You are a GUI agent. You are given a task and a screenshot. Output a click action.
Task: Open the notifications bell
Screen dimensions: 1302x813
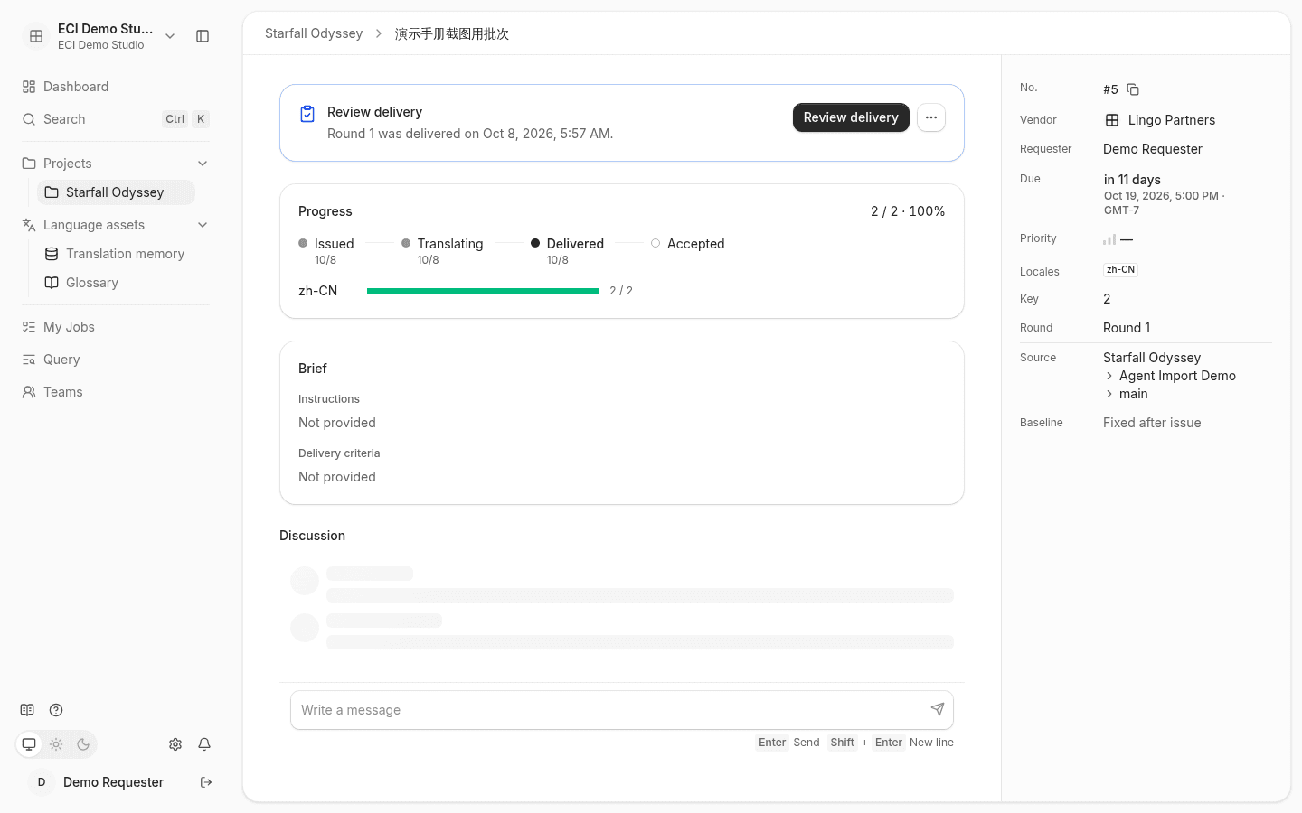pyautogui.click(x=204, y=744)
